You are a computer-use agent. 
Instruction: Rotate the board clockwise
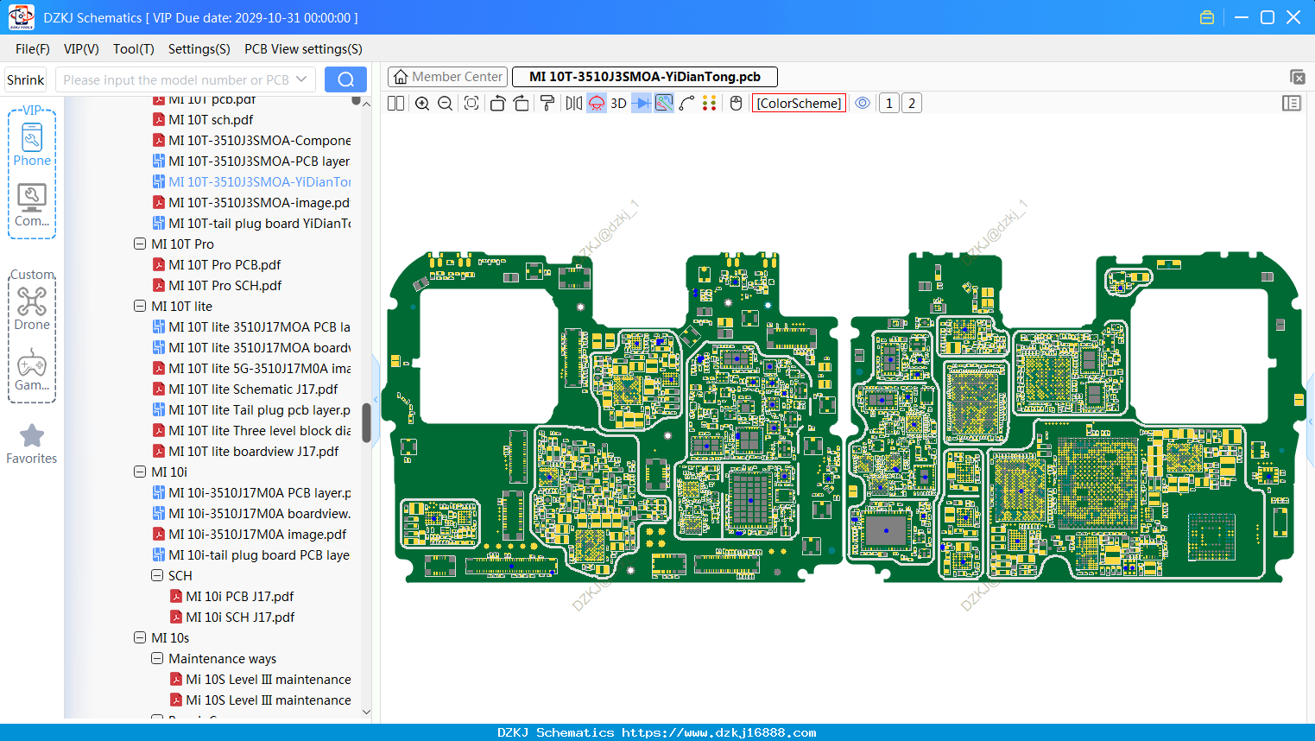pos(522,104)
